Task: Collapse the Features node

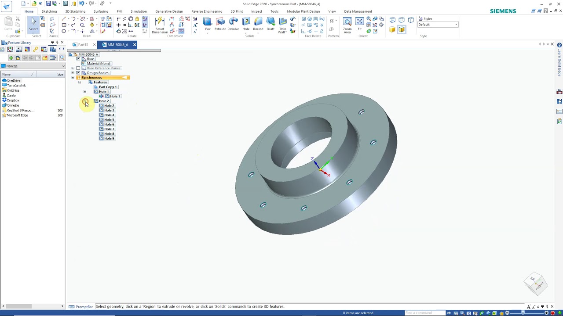Action: [x=80, y=82]
